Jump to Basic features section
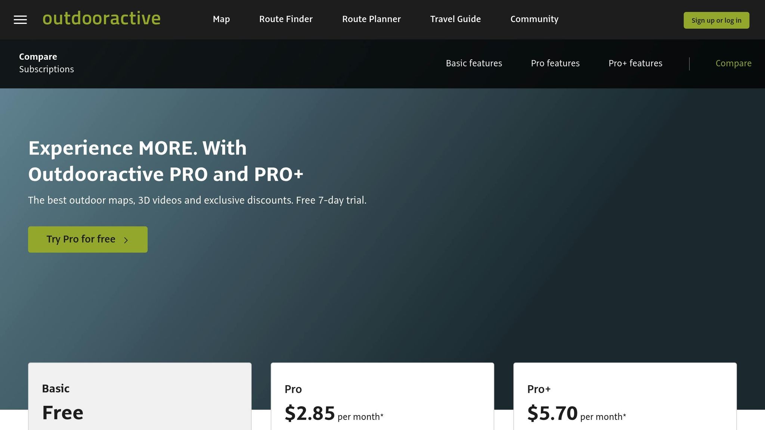Screen dimensions: 765x430 (x=474, y=63)
